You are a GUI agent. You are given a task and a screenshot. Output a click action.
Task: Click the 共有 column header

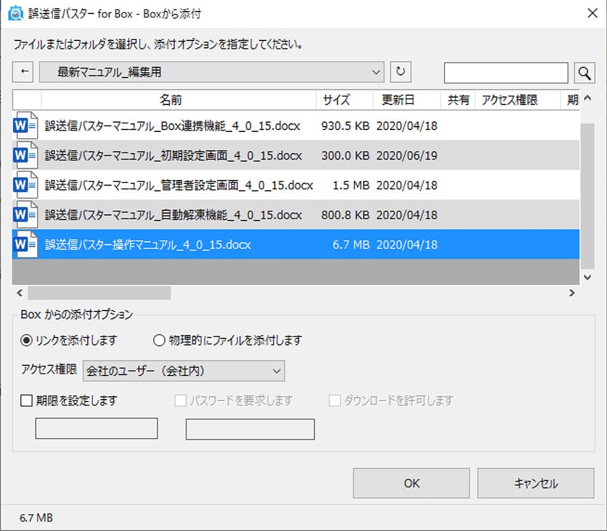(459, 100)
